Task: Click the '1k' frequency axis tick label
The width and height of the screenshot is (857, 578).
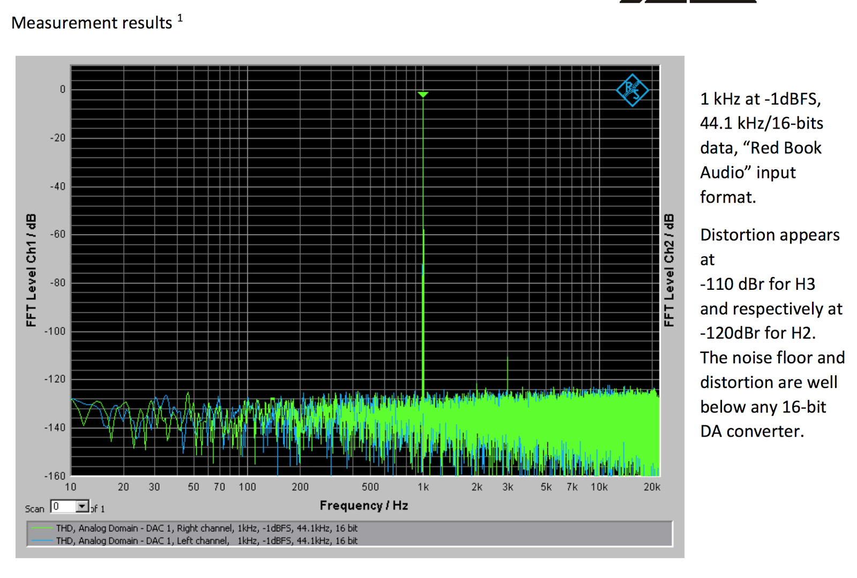Action: pyautogui.click(x=423, y=487)
